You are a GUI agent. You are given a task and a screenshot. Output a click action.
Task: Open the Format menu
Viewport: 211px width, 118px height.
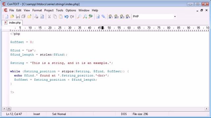pos(37,10)
